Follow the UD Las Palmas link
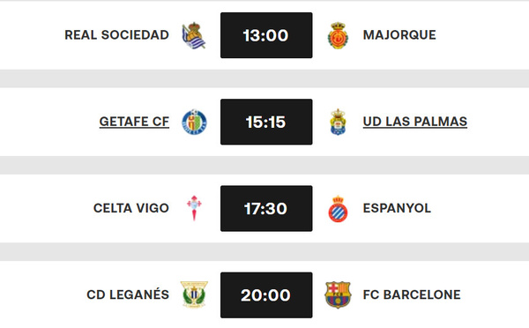529x328 pixels. click(x=415, y=122)
